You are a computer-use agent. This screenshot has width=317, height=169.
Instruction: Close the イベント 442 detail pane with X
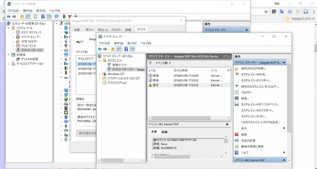(227, 125)
